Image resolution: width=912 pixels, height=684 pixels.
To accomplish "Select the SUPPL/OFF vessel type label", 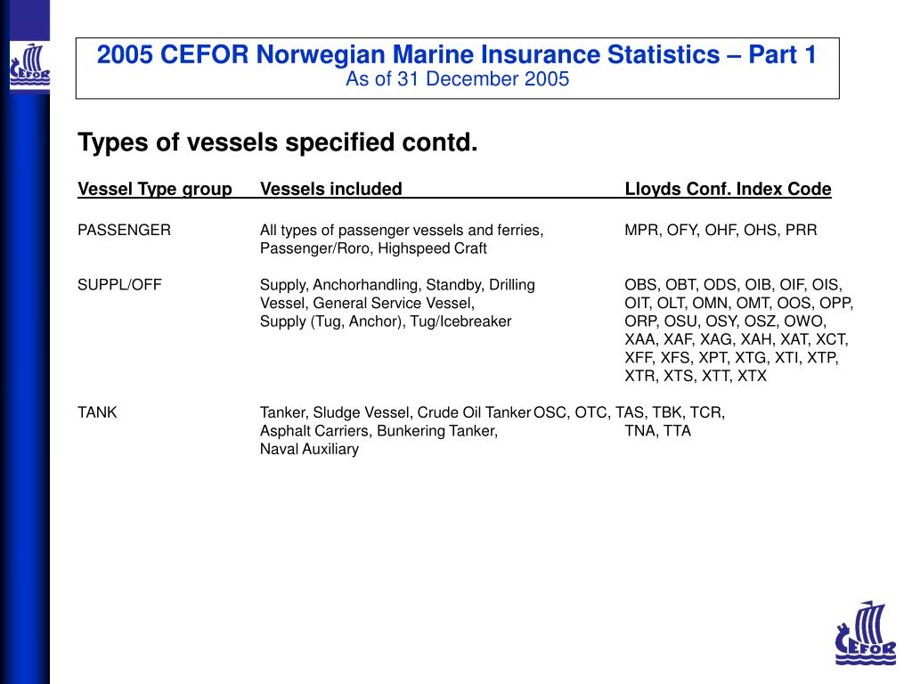I will pyautogui.click(x=119, y=285).
